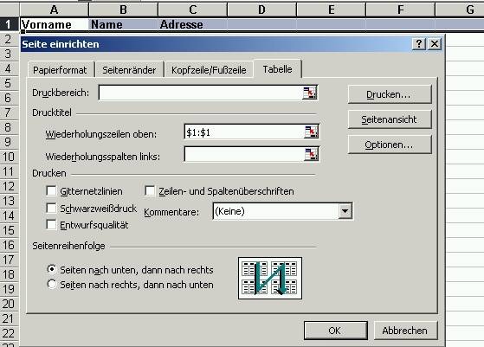Select row 15 header
The image size is (484, 347).
pos(10,230)
